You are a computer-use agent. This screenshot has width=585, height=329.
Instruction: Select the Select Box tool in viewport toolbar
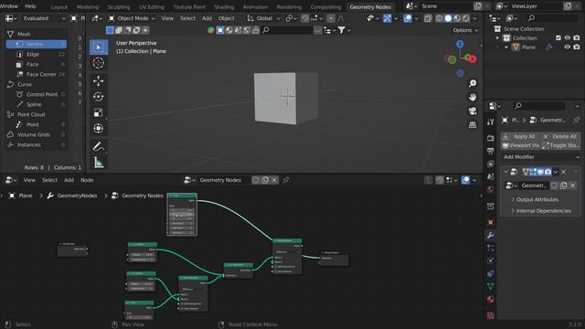99,48
